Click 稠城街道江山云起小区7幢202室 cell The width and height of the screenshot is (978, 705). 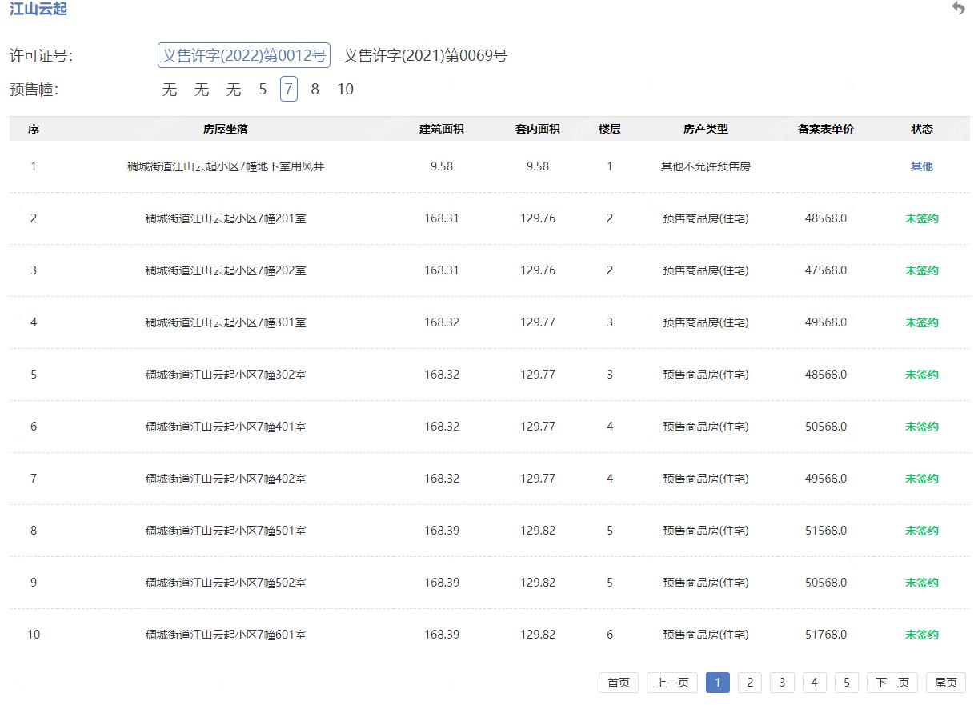coord(226,270)
